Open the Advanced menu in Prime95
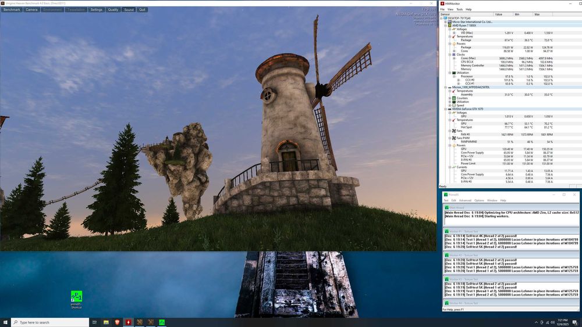The image size is (582, 327). [465, 200]
